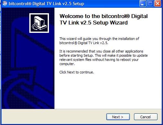Click the registered trademark symbol in heading

(x=128, y=16)
